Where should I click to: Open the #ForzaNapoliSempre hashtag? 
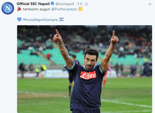coord(40,20)
